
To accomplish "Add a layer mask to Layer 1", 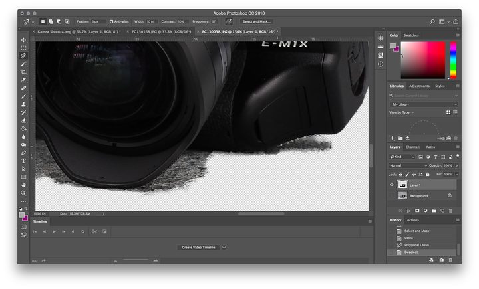I will click(x=417, y=211).
